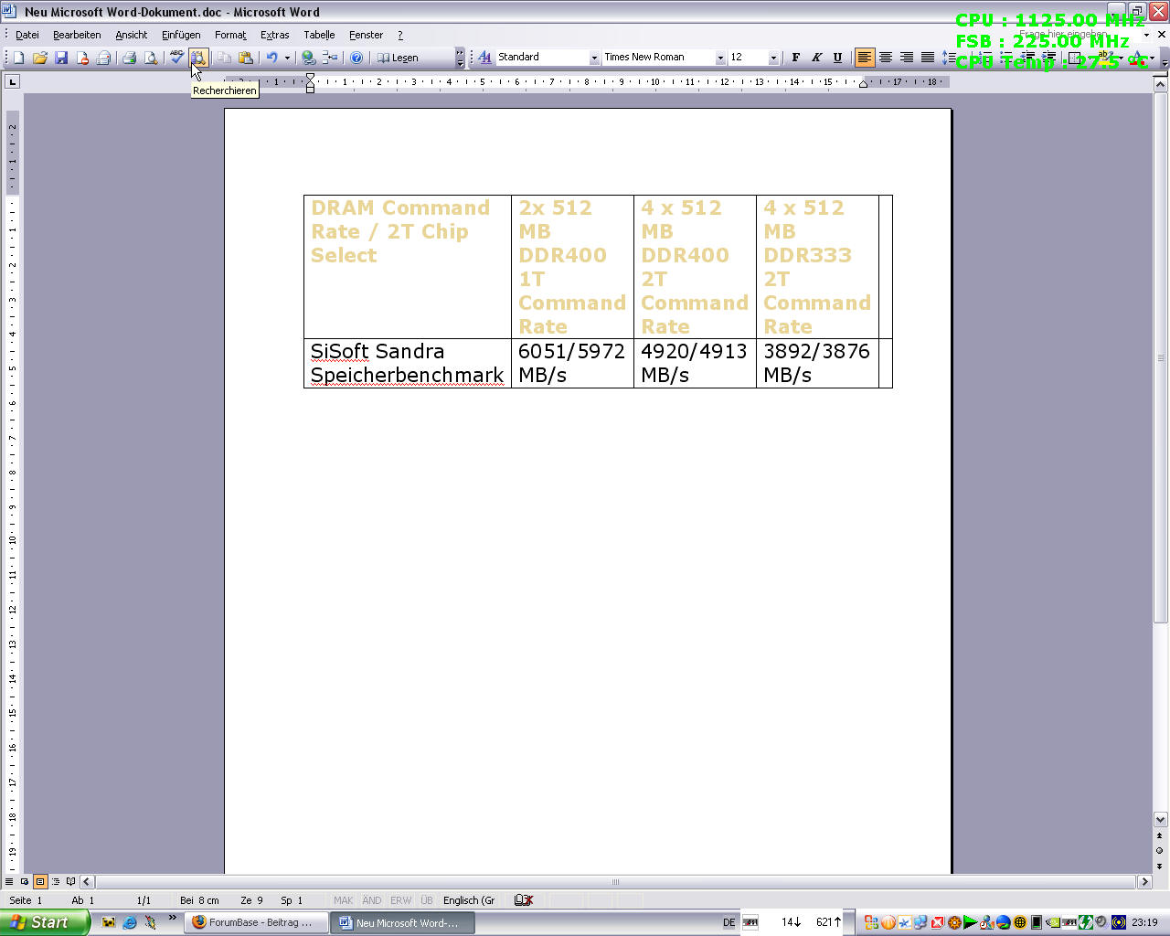Open the Tabelle menu
This screenshot has width=1170, height=936.
[319, 35]
